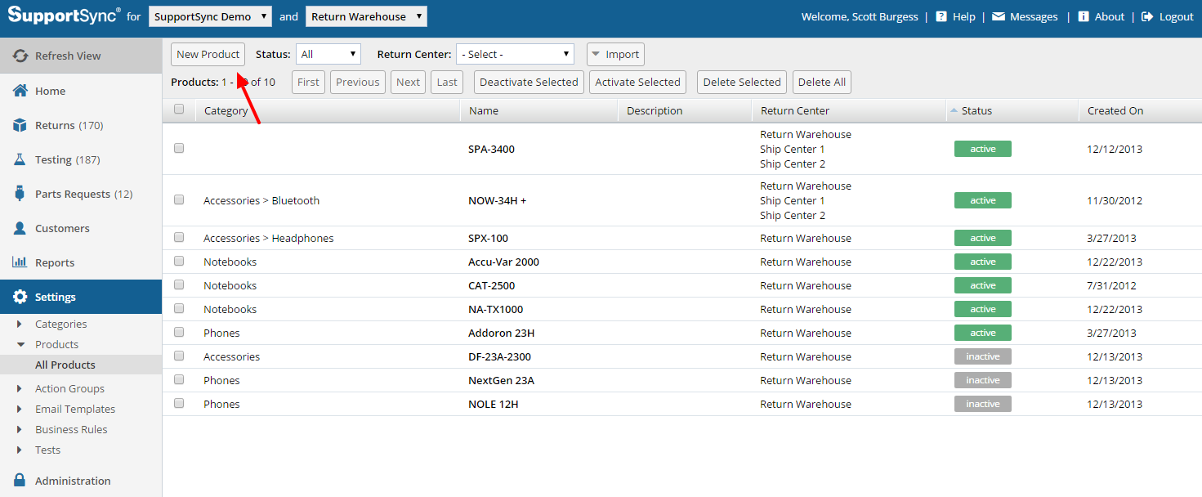Click the Customers person icon
This screenshot has height=497, width=1202.
pos(20,228)
